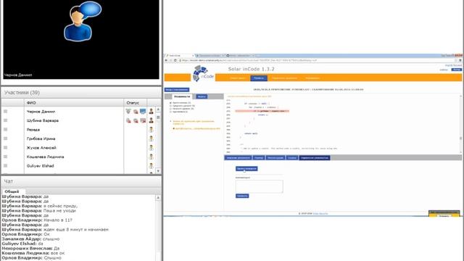The height and width of the screenshot is (261, 464).
Task: Click the browser back arrow button
Action: [166, 60]
